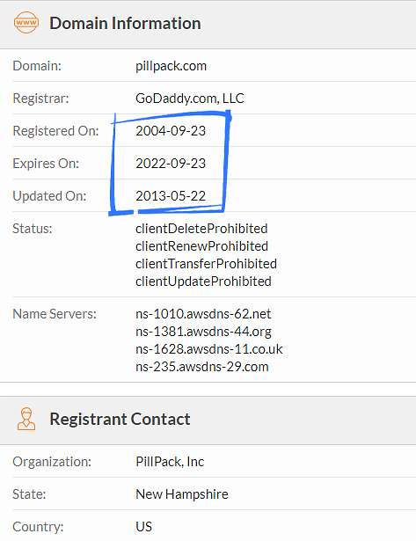The width and height of the screenshot is (416, 541).
Task: Click the Registered On: label
Action: [55, 131]
